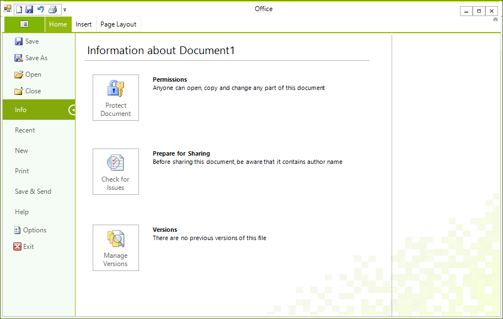Open the Help backstage tab
This screenshot has width=503, height=319.
point(39,212)
